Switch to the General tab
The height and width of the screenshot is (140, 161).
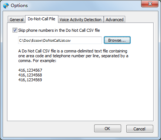17,20
